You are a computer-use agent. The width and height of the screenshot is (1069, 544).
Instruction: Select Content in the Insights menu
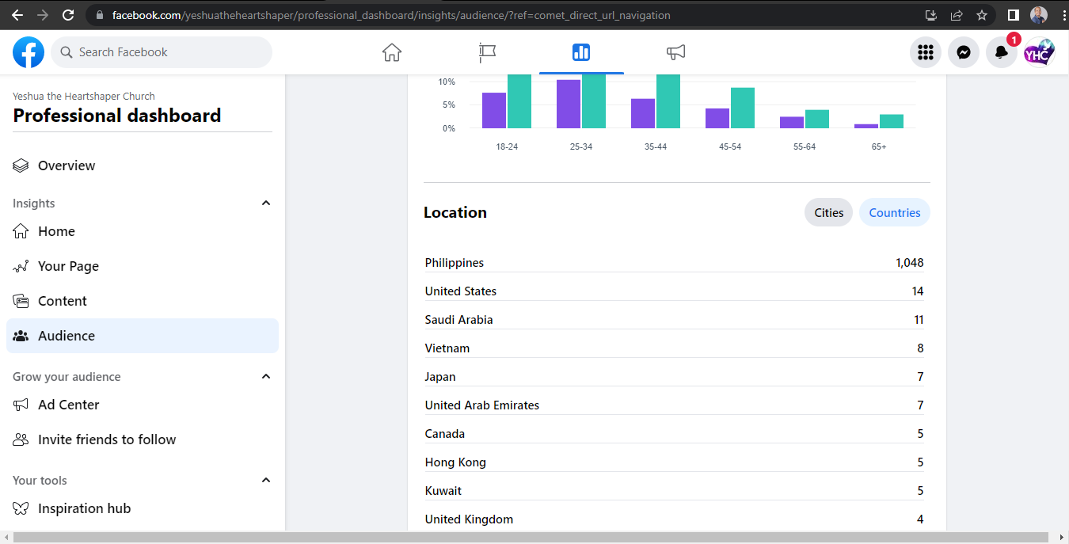point(63,301)
